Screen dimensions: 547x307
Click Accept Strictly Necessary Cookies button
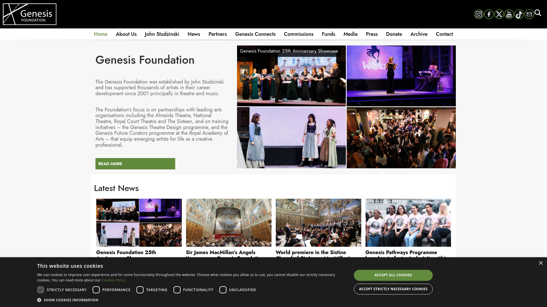[393, 289]
